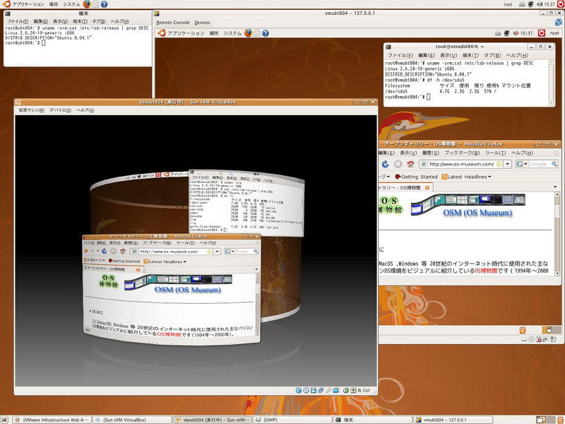This screenshot has height=424, width=565.
Task: Launch Firefox from host top panel
Action: click(87, 4)
